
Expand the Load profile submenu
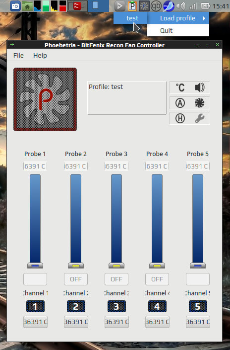pos(178,18)
